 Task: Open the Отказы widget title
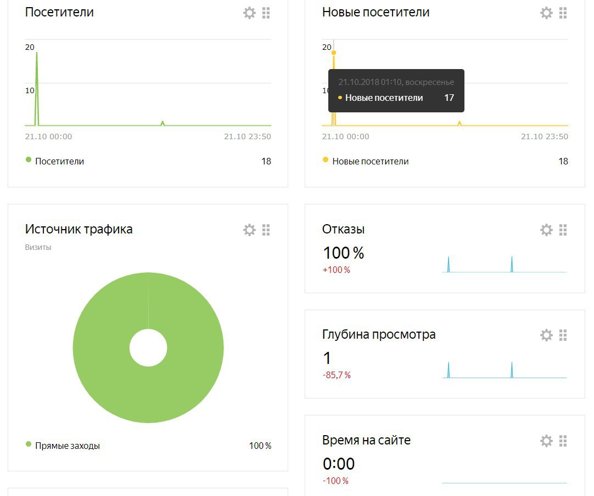click(343, 229)
